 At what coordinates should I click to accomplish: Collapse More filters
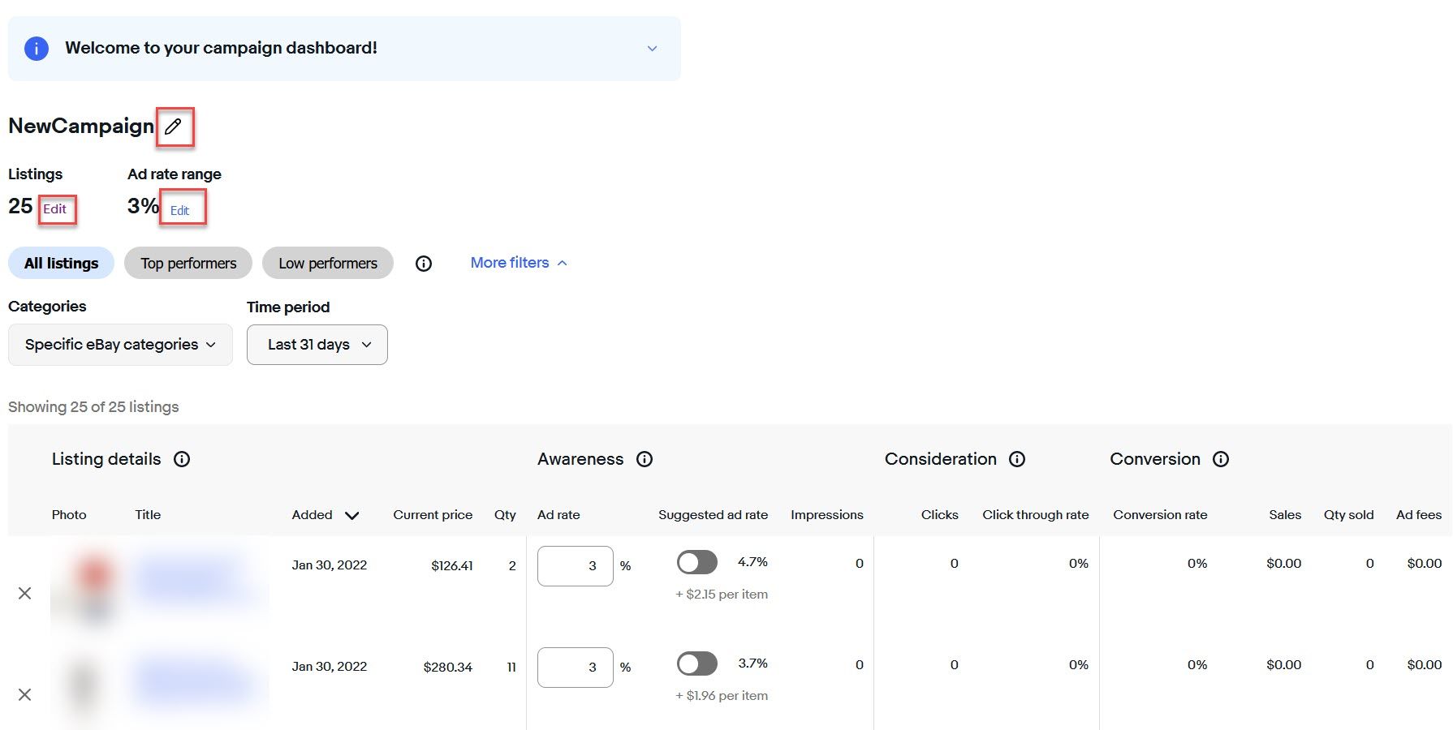[x=519, y=263]
